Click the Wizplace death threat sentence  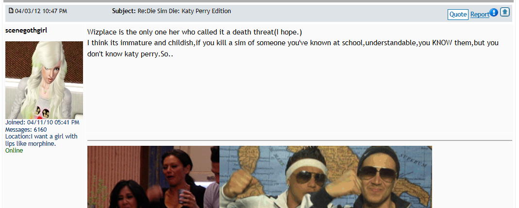[x=195, y=33]
